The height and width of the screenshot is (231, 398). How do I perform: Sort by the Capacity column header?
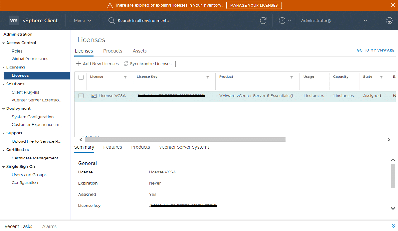[341, 77]
